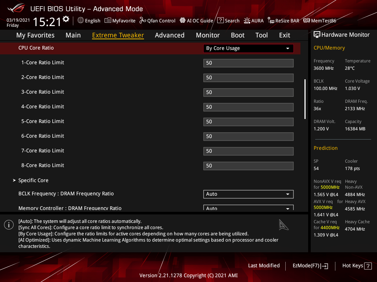
Task: Switch to EzMode(F7)
Action: pos(310,266)
